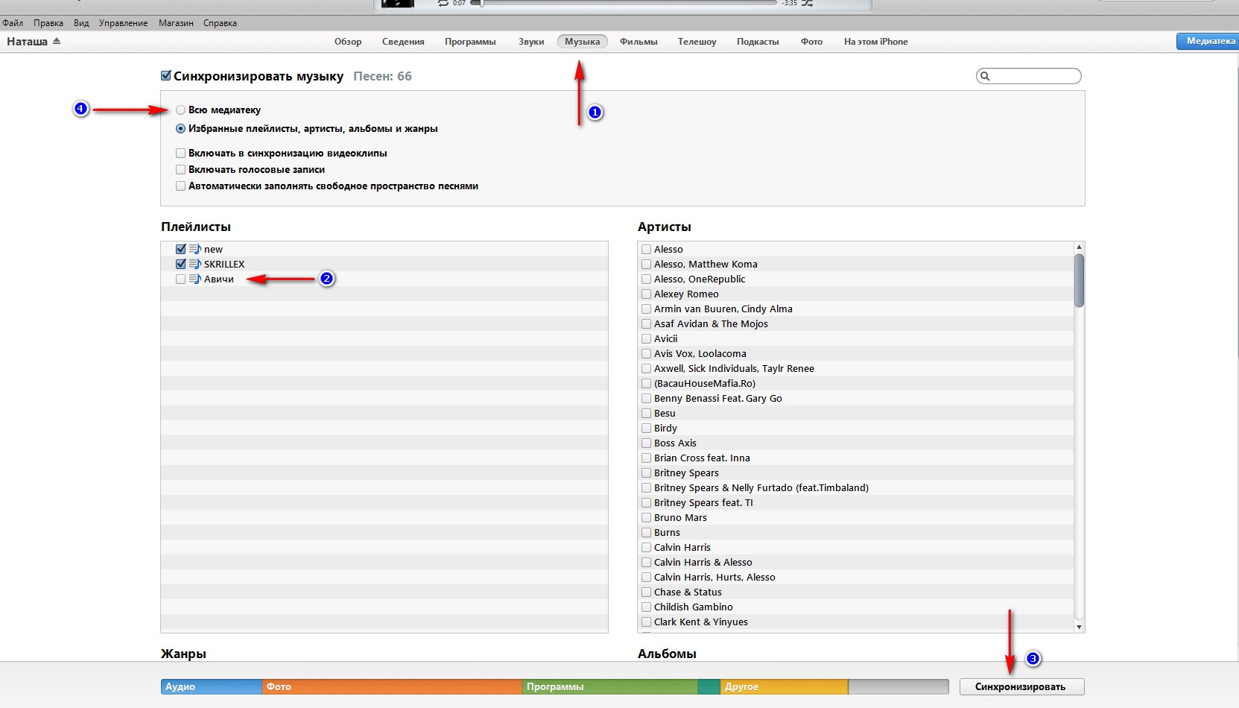Switch to the Подкасты tab
1239x708 pixels.
click(x=758, y=42)
